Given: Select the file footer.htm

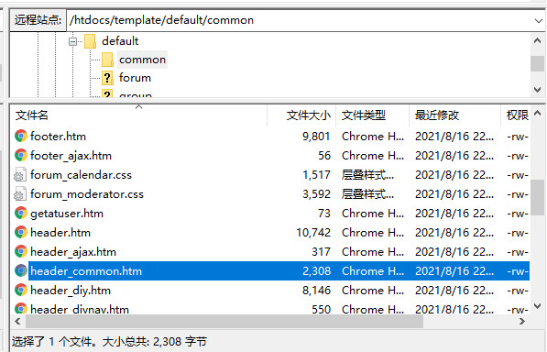Looking at the screenshot, I should point(58,136).
